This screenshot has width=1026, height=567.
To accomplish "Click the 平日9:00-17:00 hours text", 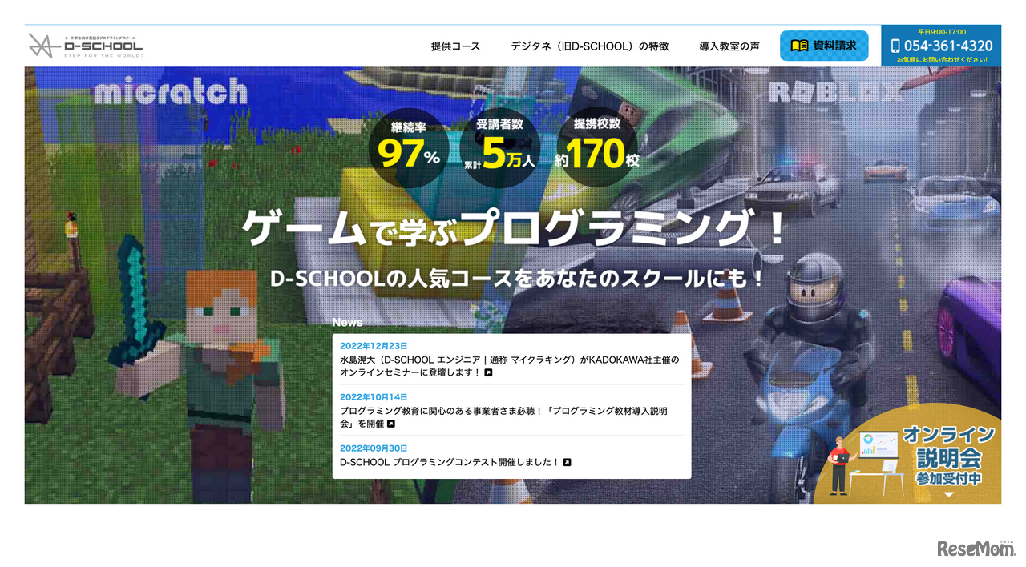I will tap(941, 32).
